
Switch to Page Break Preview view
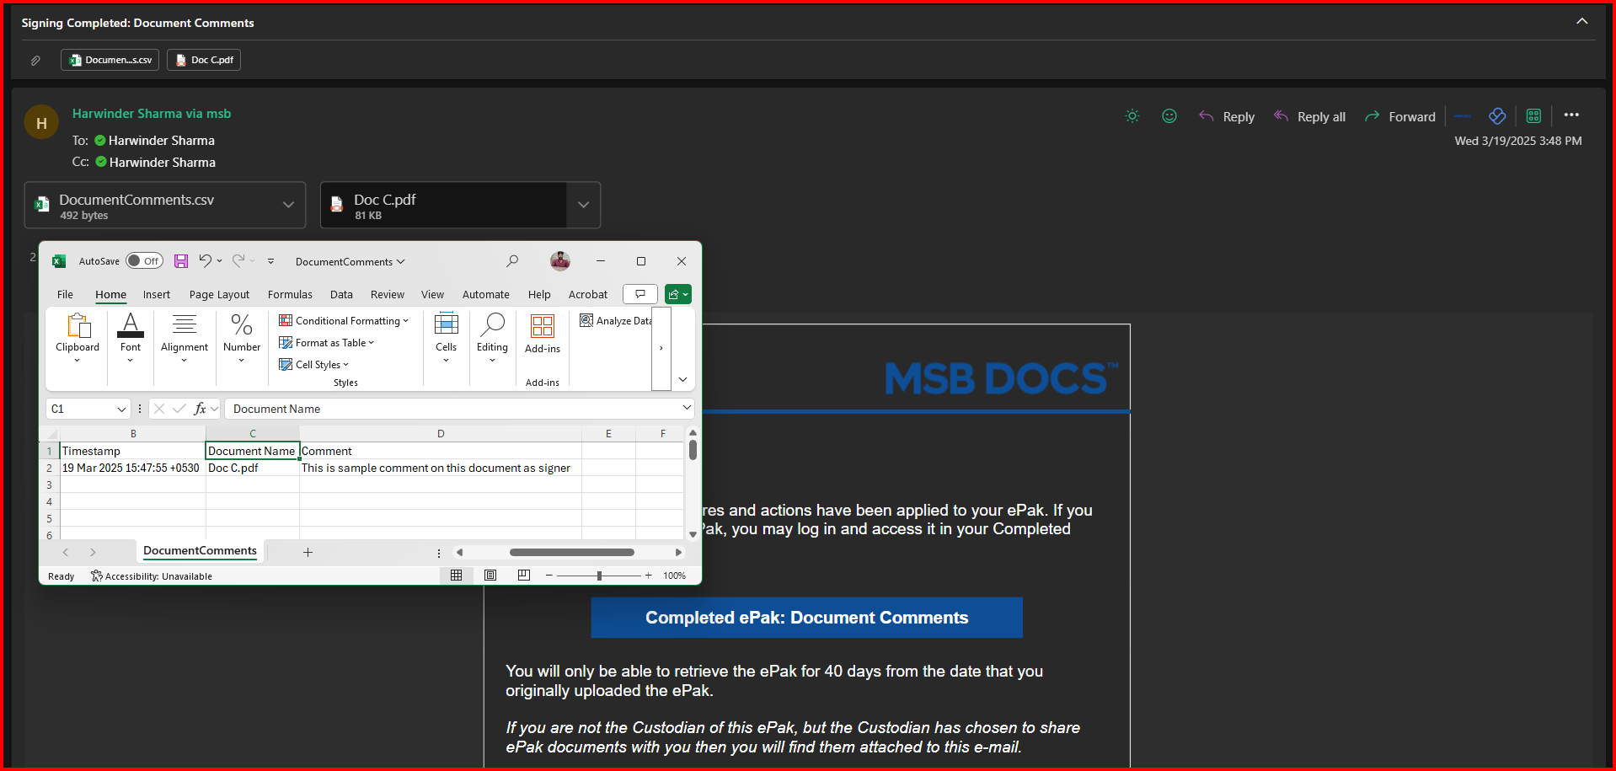[x=524, y=576]
